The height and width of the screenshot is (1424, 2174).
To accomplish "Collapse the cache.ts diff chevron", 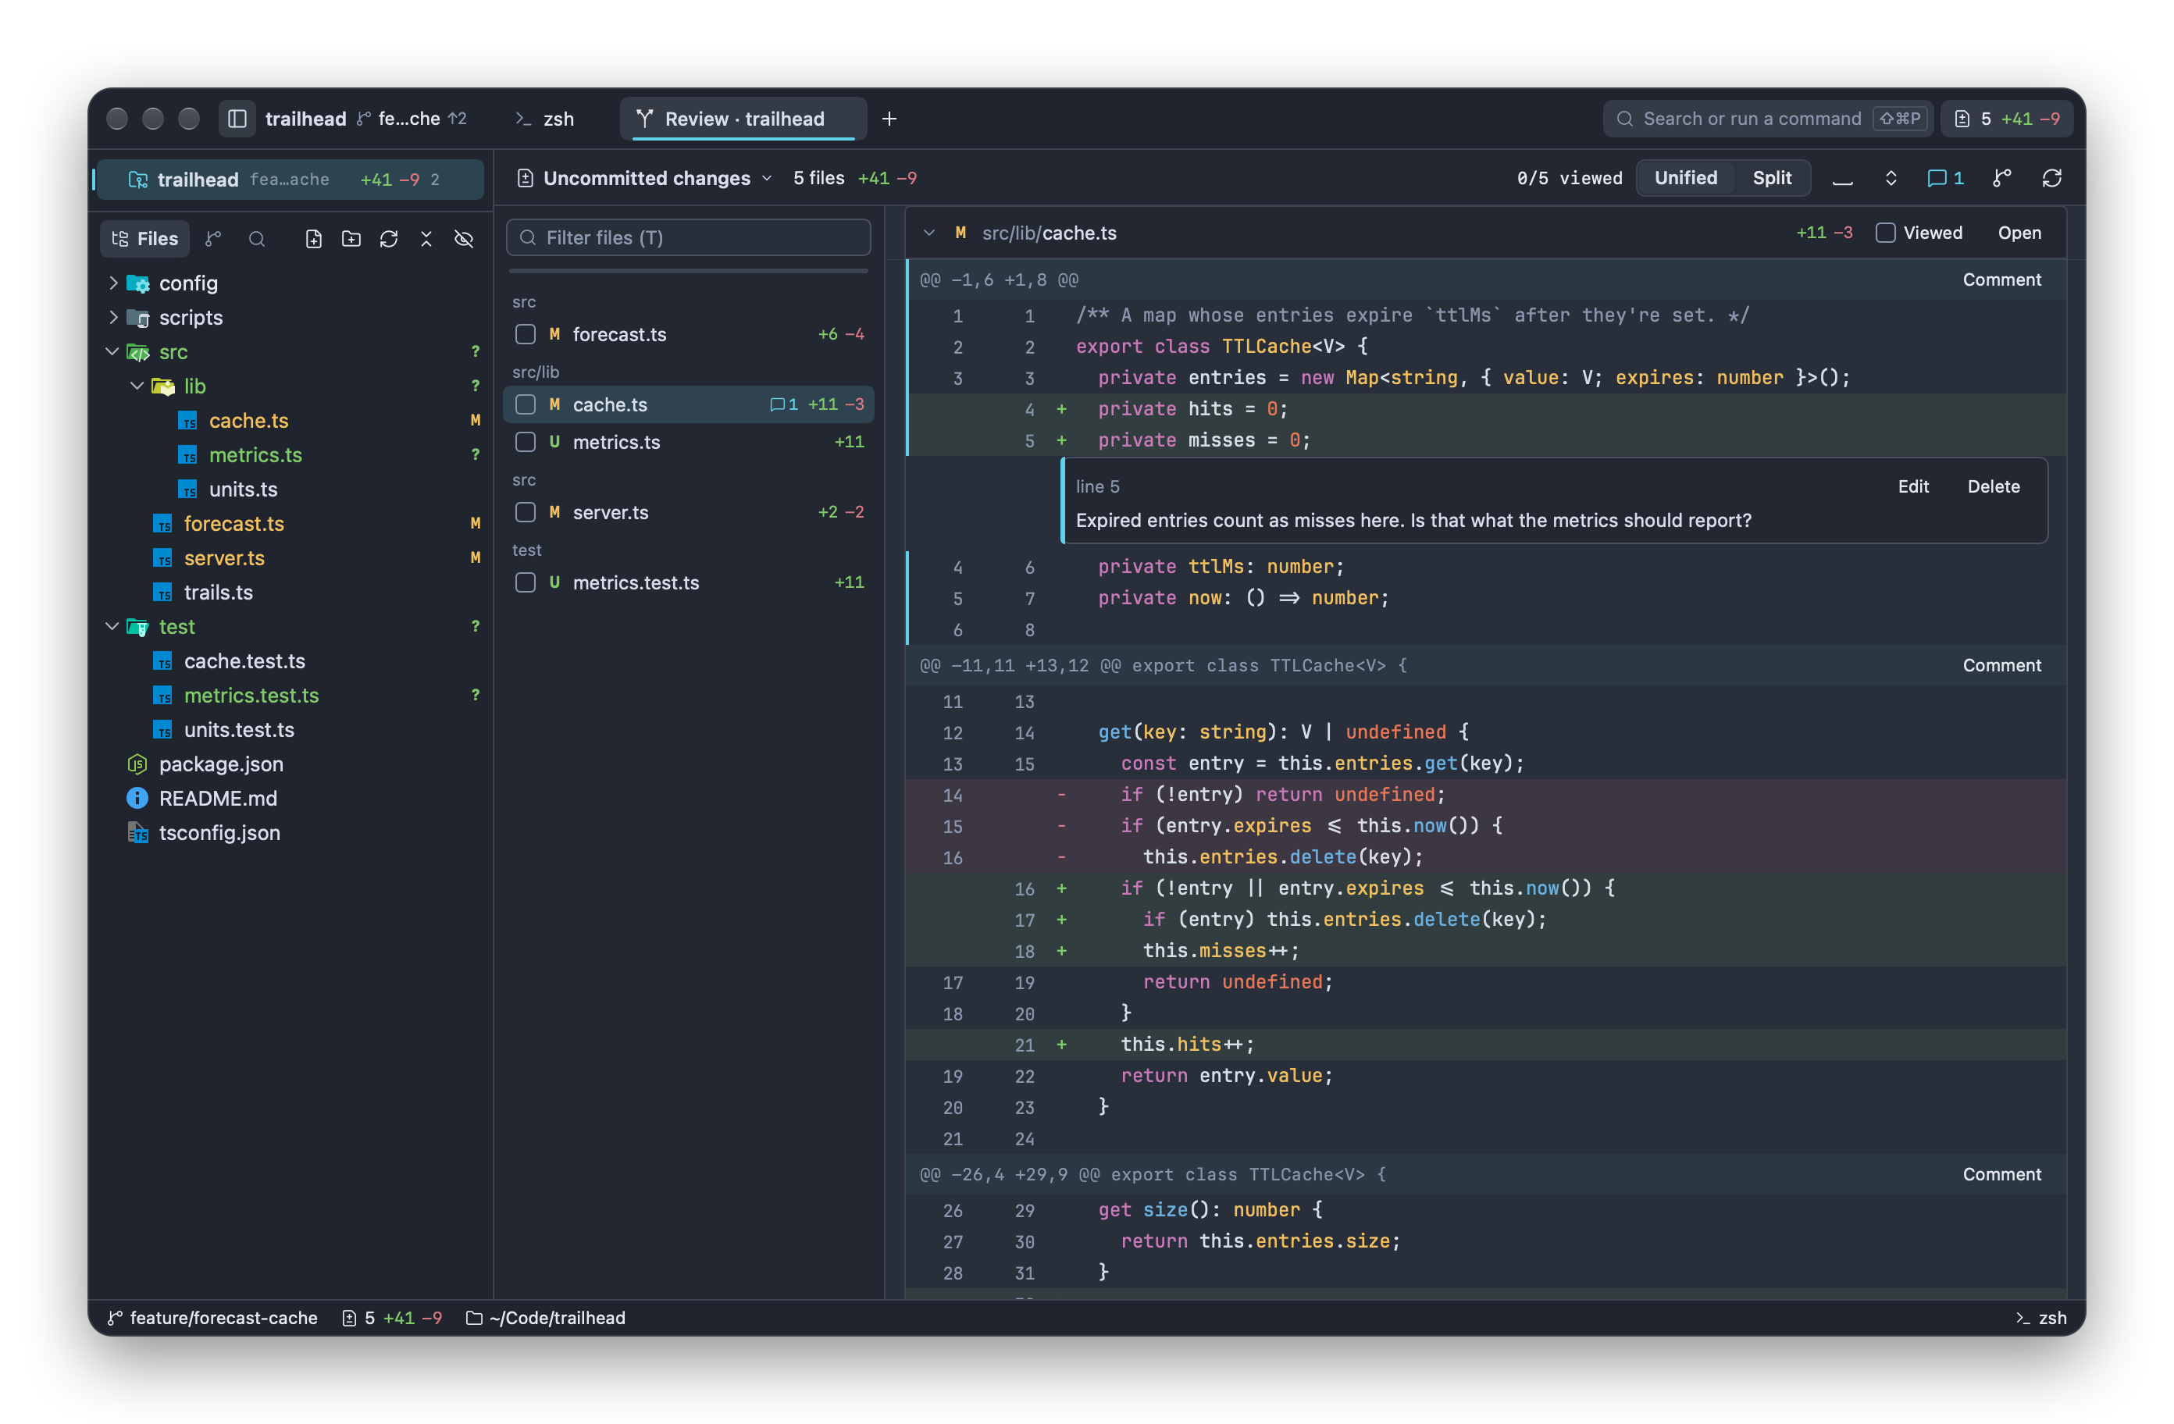I will 929,233.
